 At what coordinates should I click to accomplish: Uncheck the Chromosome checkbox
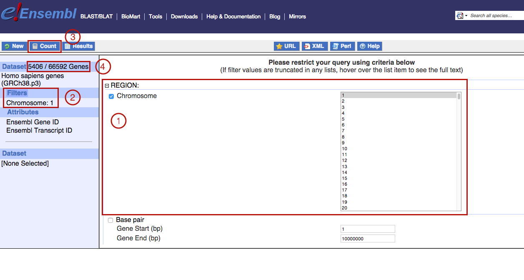111,96
